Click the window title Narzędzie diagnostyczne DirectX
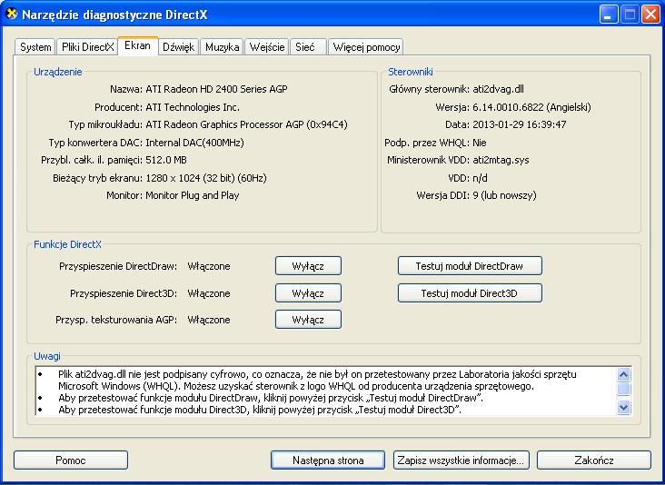 click(x=114, y=15)
